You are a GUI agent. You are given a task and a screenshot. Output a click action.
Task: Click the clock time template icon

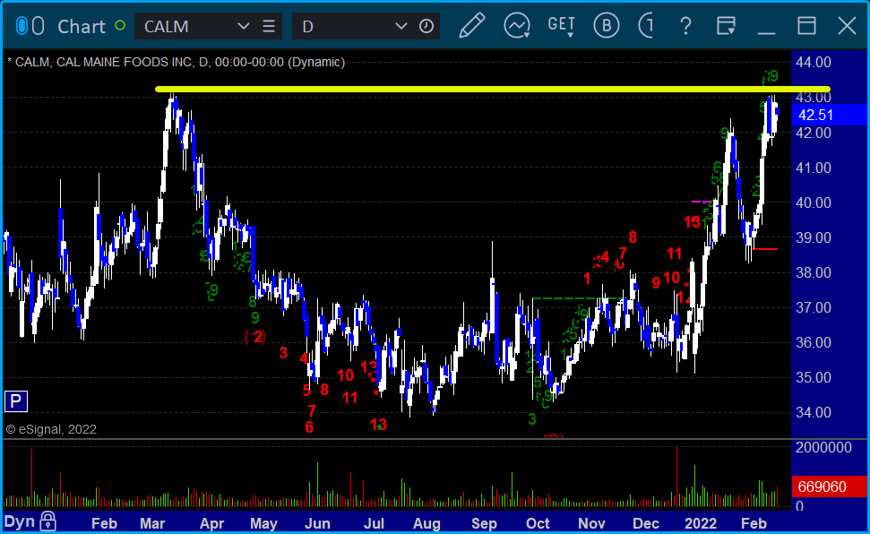click(x=426, y=26)
